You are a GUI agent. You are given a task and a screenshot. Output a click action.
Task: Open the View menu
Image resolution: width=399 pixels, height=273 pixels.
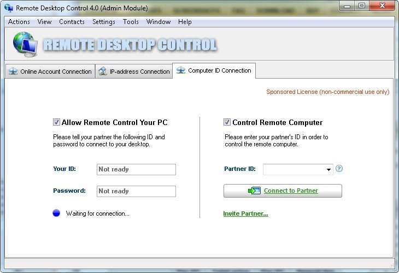click(x=44, y=22)
